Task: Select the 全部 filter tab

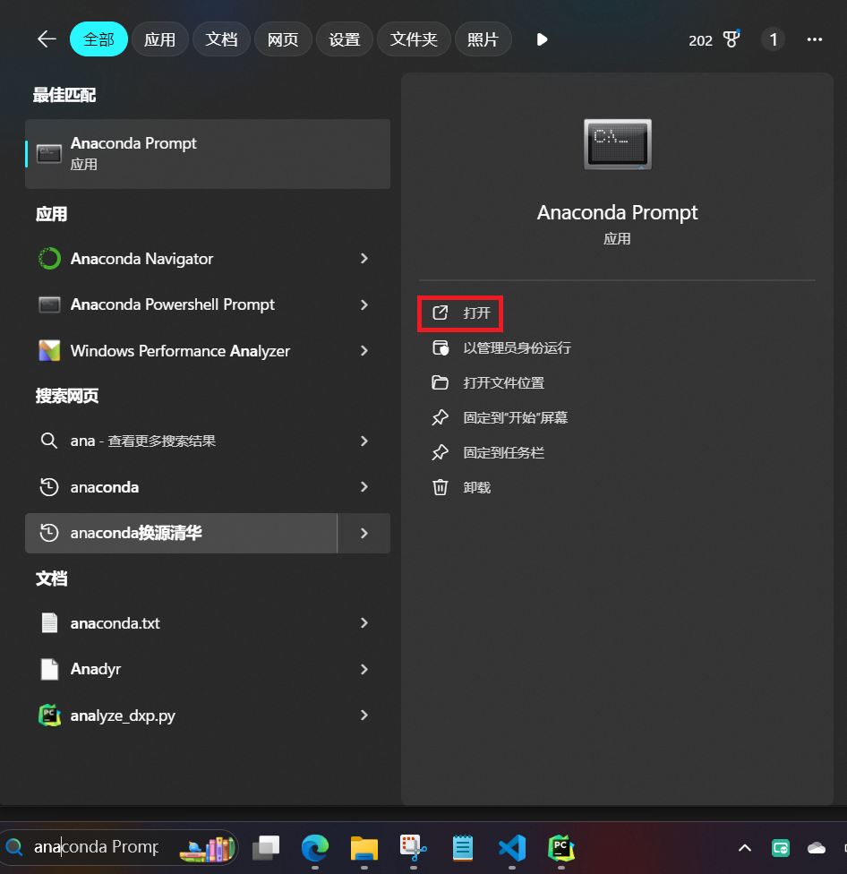Action: (x=98, y=39)
